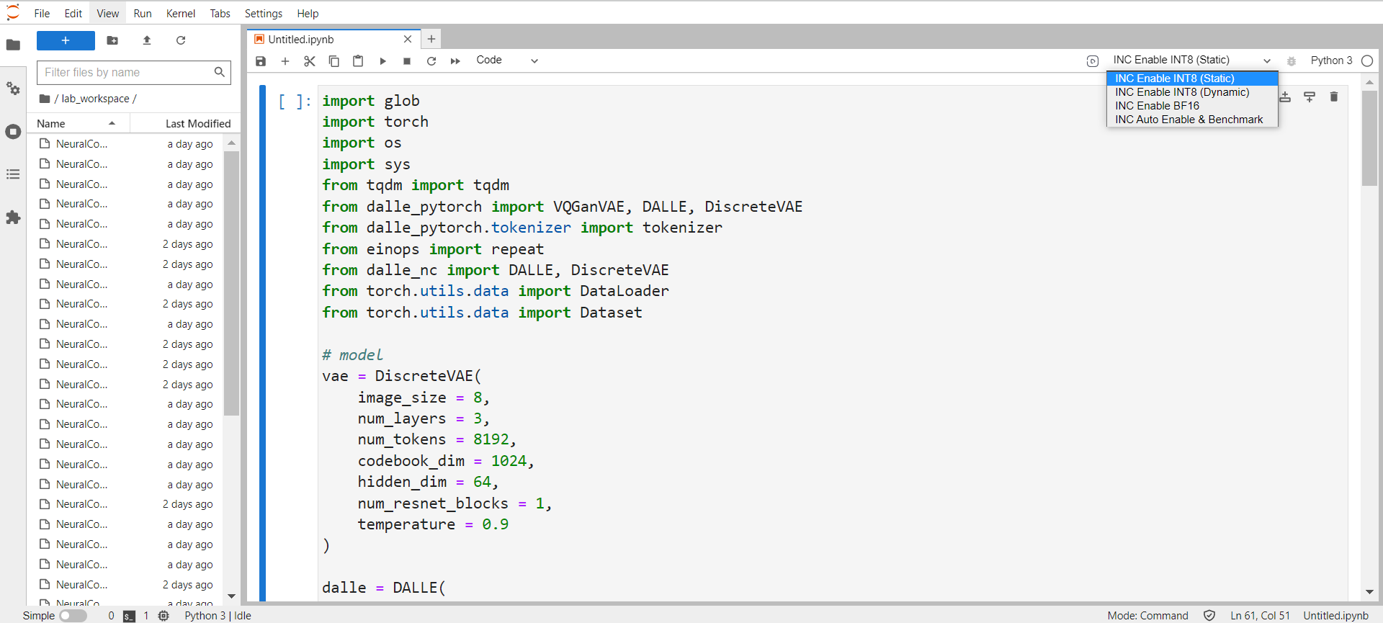Click the upload files icon

pos(147,41)
